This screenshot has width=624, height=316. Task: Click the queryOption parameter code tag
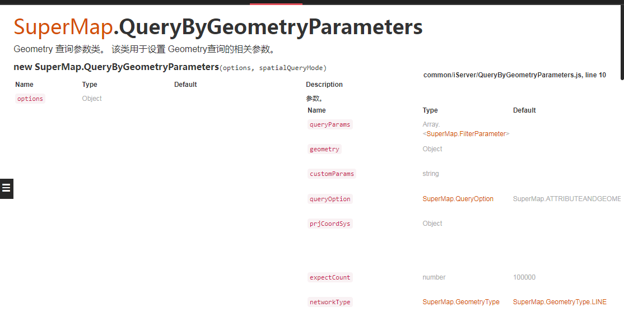[x=330, y=198]
